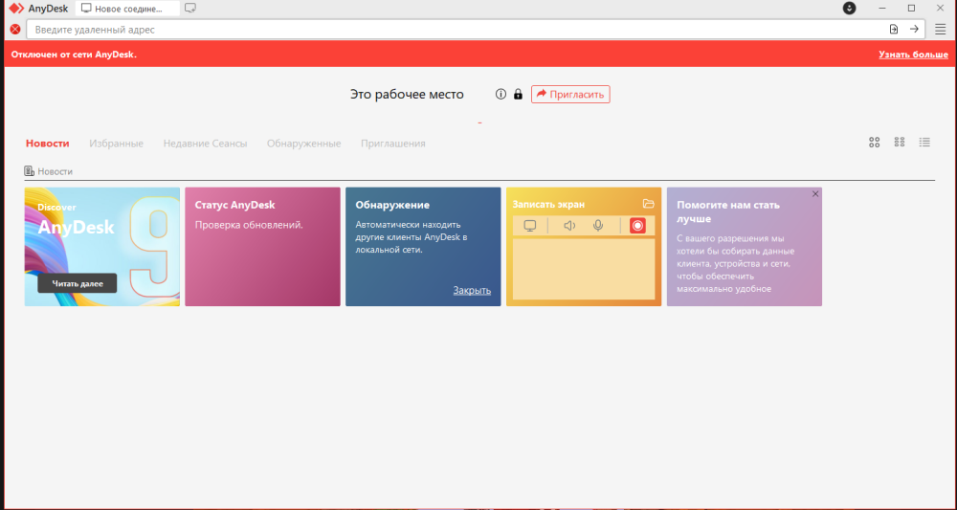Switch to Приглашения tab

coord(393,144)
